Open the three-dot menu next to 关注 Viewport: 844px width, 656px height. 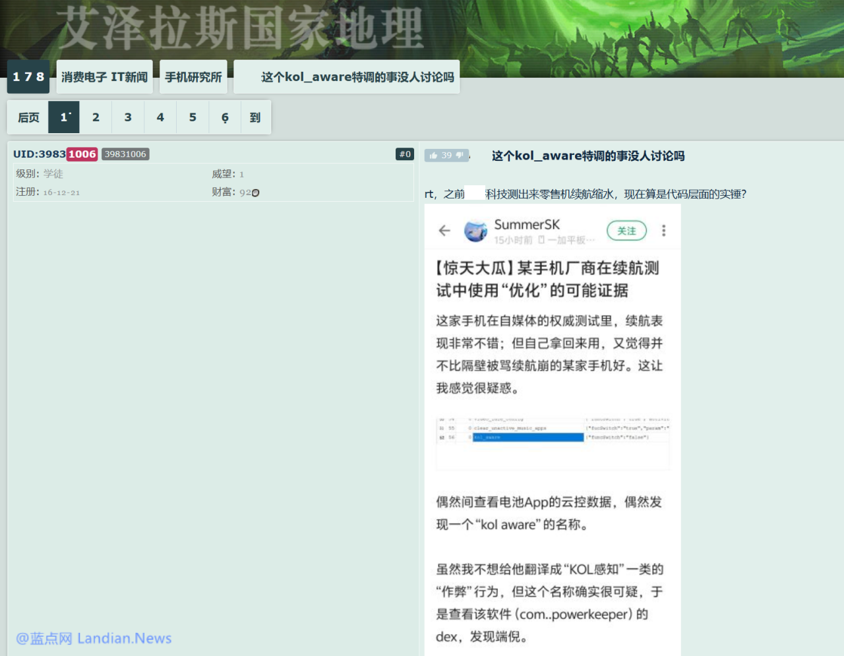click(663, 230)
